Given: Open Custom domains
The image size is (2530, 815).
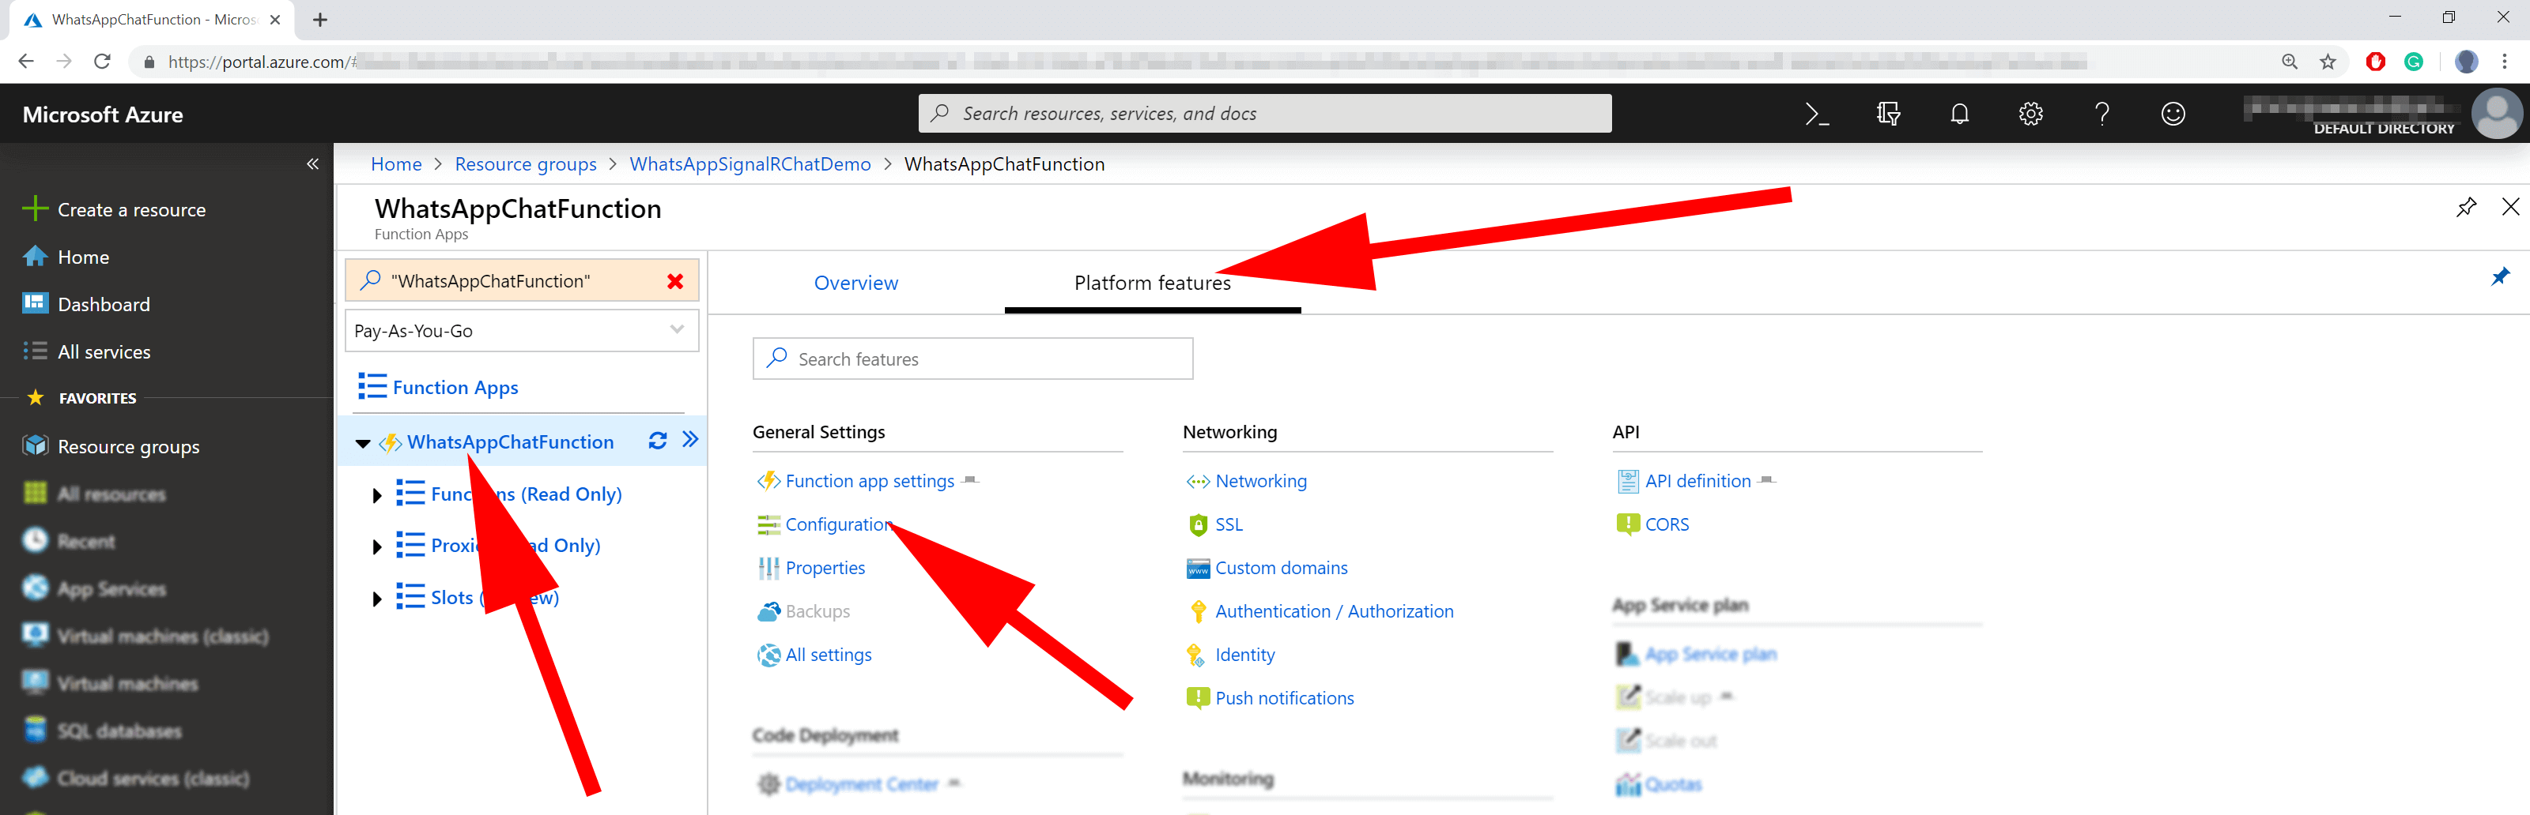Looking at the screenshot, I should 1281,568.
